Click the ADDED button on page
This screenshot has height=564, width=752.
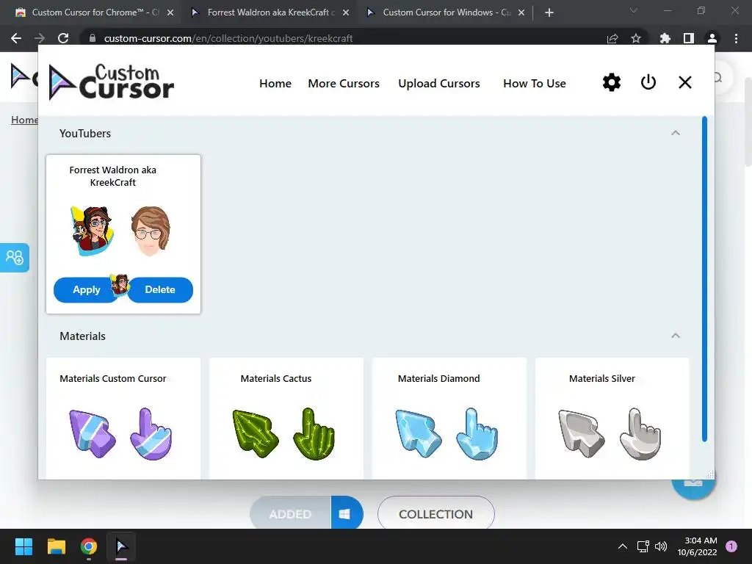290,513
